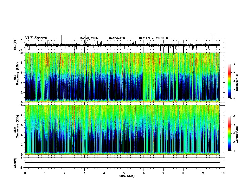Image resolution: width=251 pixels, height=194 pixels.
Task: Click time axis tick label "5"
Action: tap(124, 173)
